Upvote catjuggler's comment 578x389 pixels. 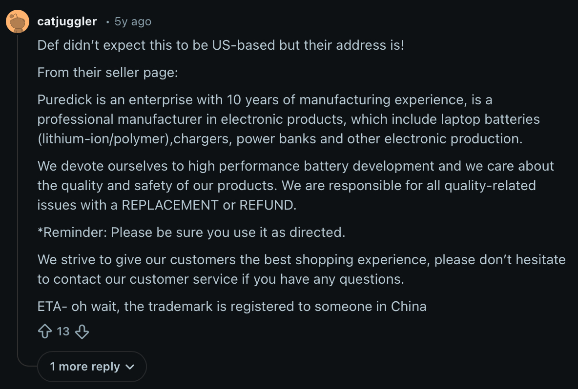44,332
